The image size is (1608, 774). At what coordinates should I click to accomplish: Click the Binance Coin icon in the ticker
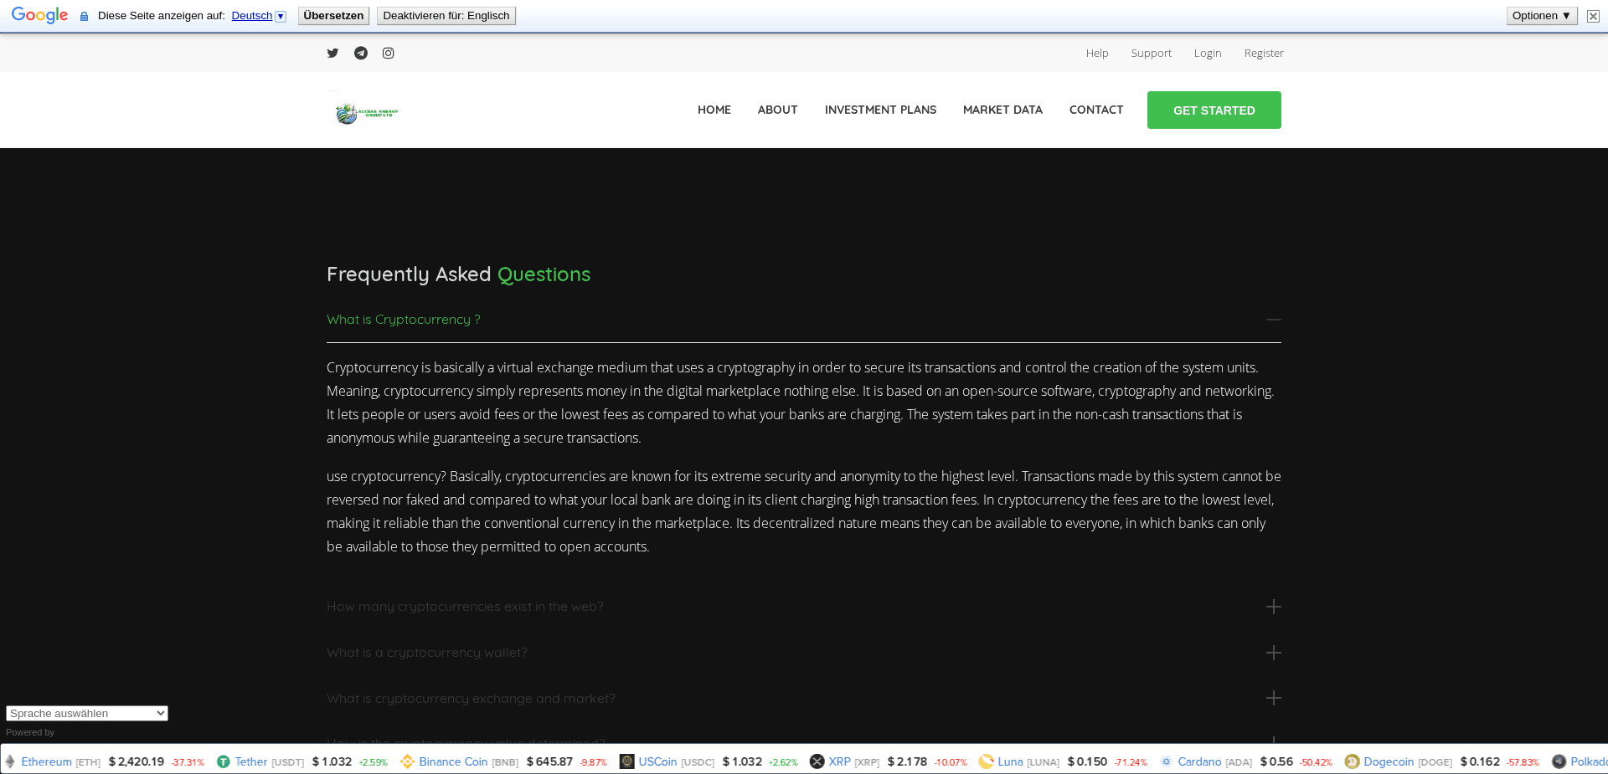click(408, 762)
